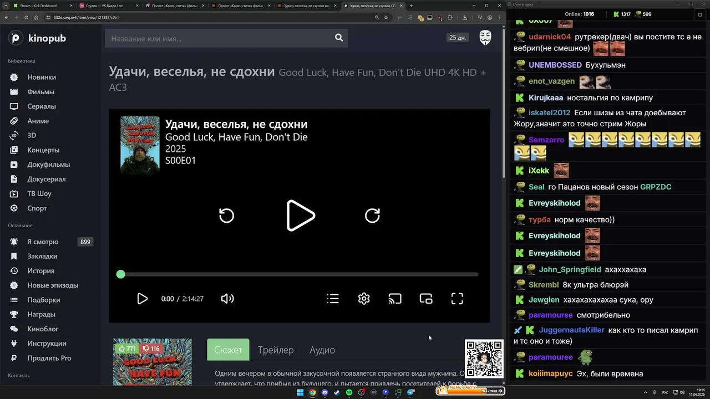The image size is (710, 399).
Task: Click the 771 likes button
Action: 126,349
